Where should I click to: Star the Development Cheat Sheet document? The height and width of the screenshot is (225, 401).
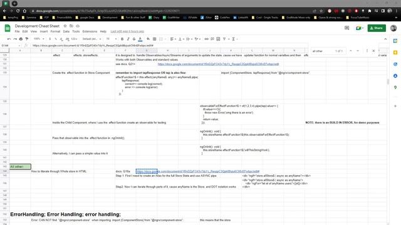pos(65,26)
